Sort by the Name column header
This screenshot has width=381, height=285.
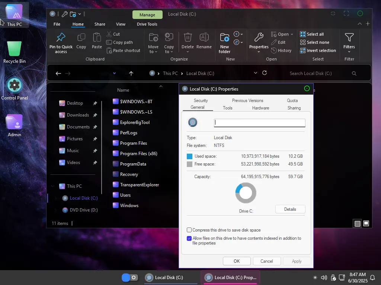pos(123,90)
